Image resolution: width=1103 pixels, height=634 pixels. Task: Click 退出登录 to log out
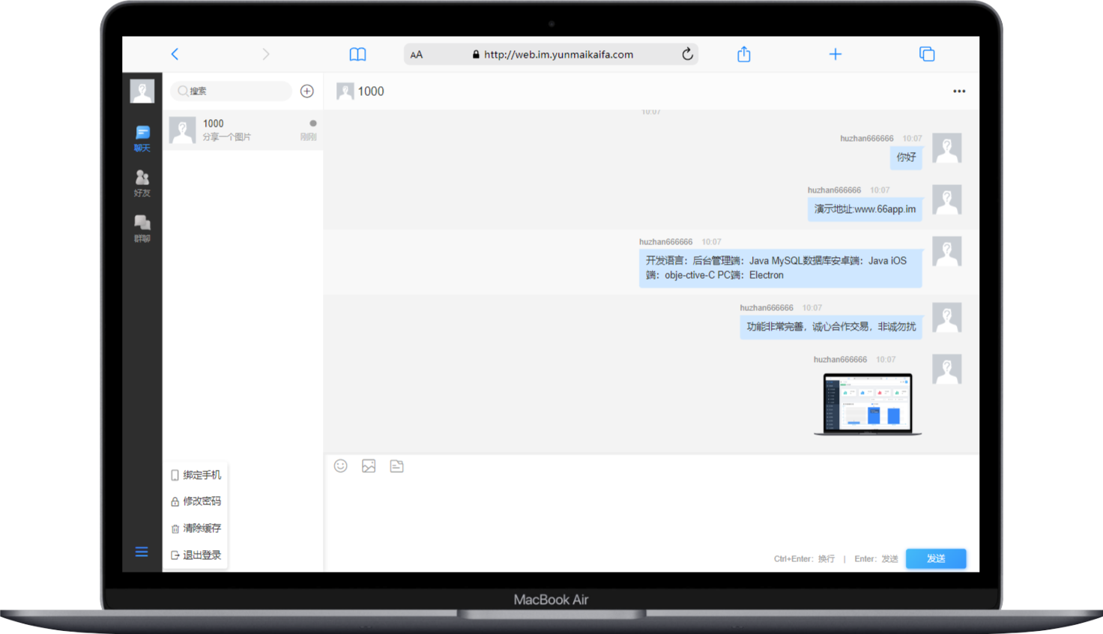tap(196, 555)
